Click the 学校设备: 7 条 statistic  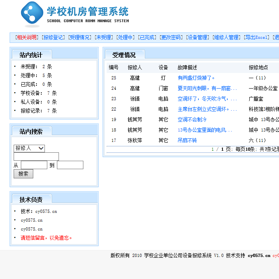point(38,93)
